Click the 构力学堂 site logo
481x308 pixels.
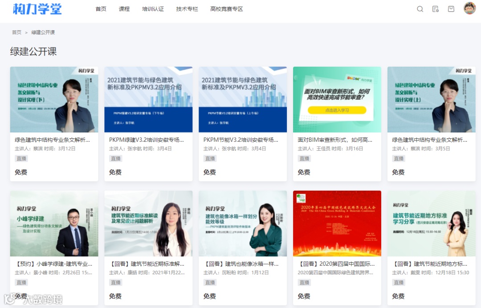click(x=37, y=9)
